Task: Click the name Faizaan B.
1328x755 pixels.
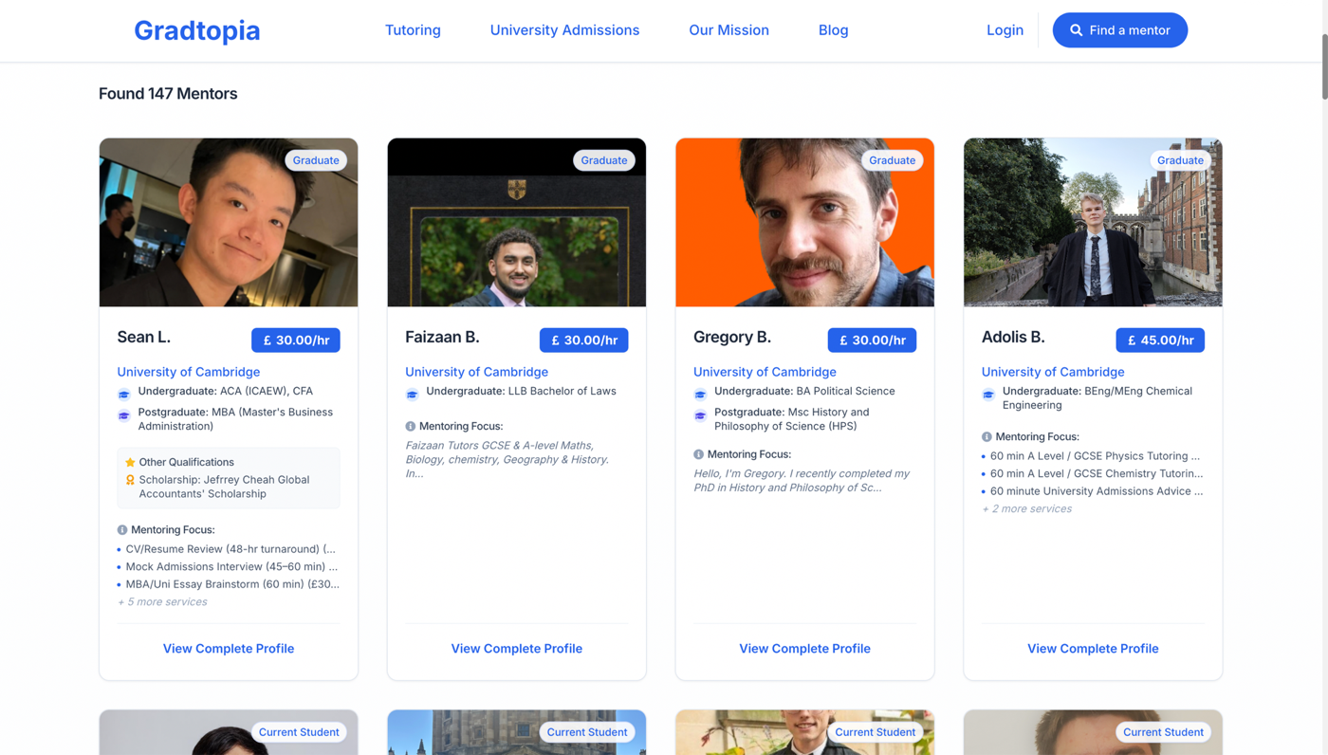Action: click(442, 337)
